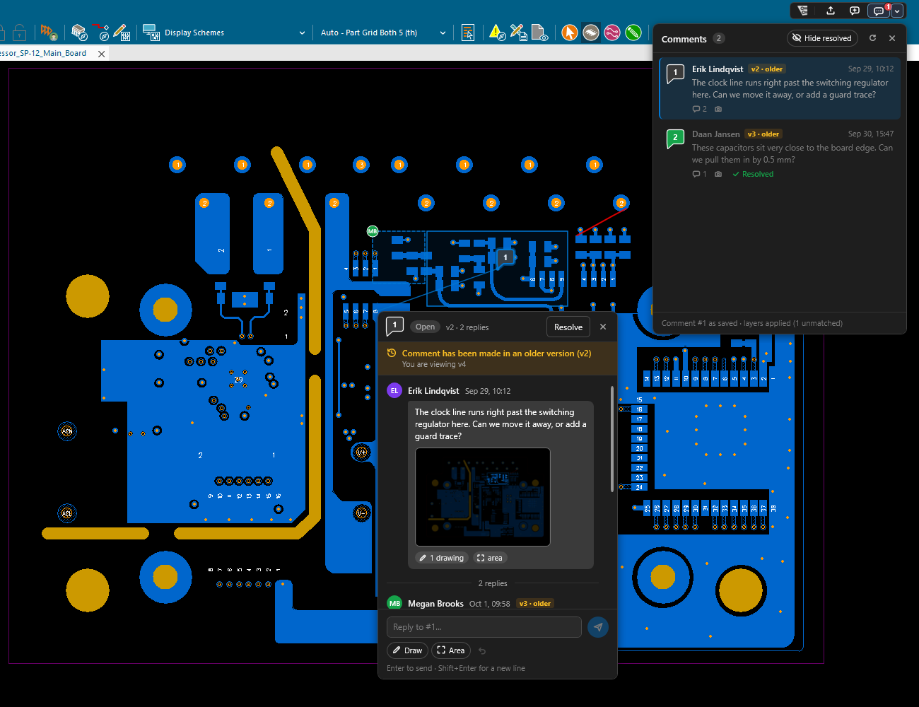This screenshot has width=919, height=707.
Task: Click the Megan Brooks reply header
Action: (469, 603)
